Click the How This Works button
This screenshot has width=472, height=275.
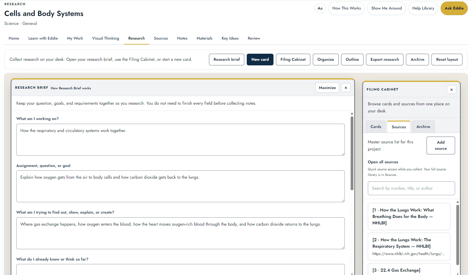347,8
